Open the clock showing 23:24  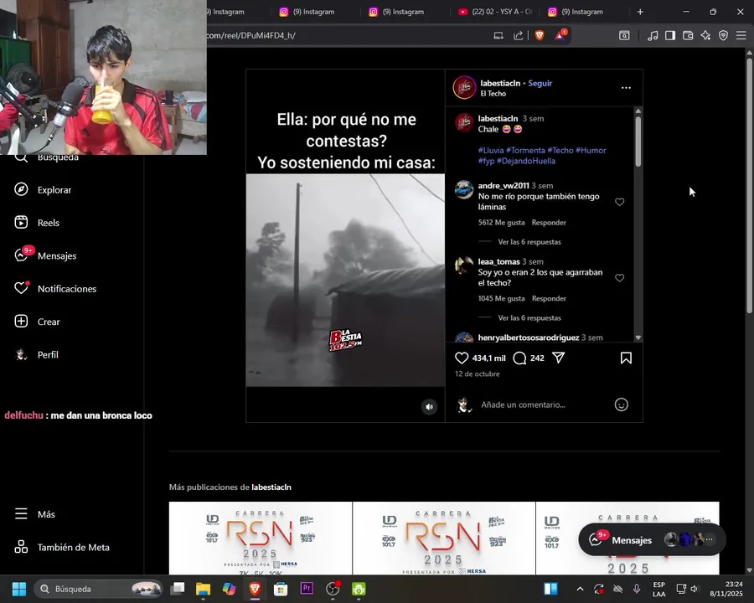[726, 589]
